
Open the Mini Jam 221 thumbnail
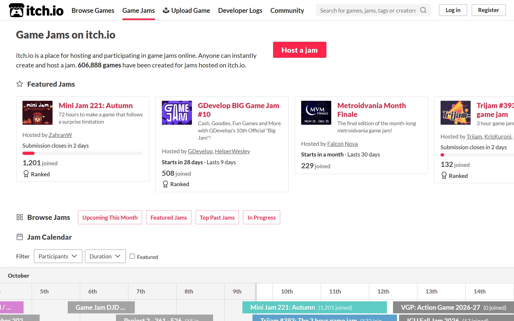point(37,113)
